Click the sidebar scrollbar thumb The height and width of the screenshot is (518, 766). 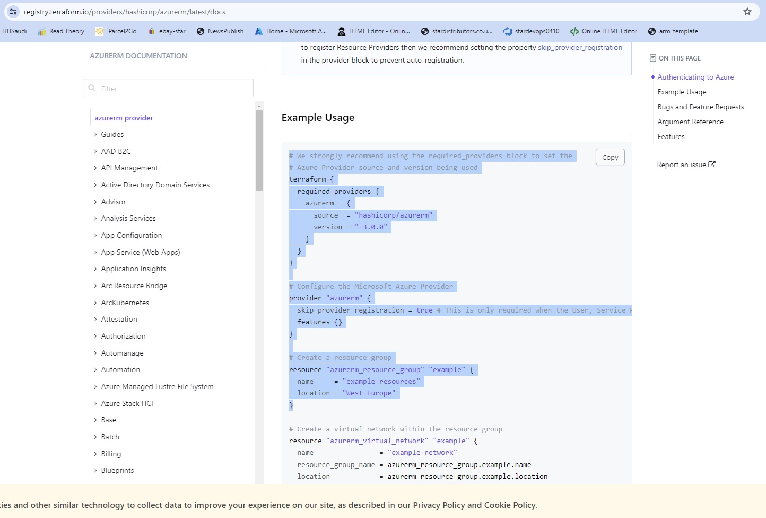(x=259, y=150)
